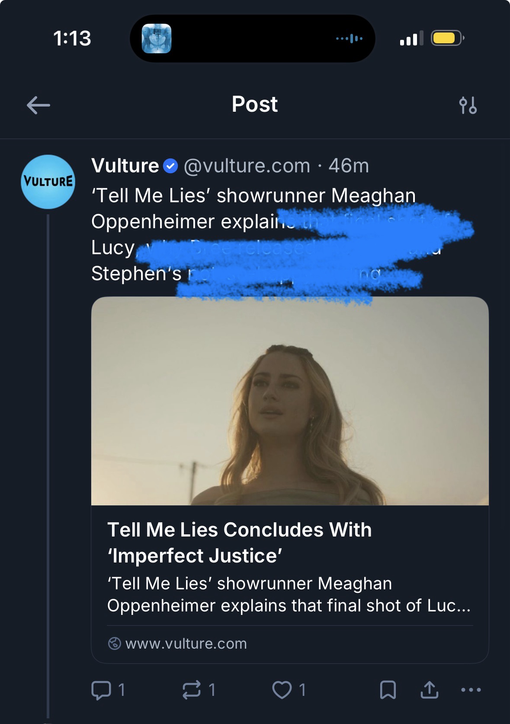Tap the Vulture profile avatar
Image resolution: width=510 pixels, height=724 pixels.
coord(48,182)
